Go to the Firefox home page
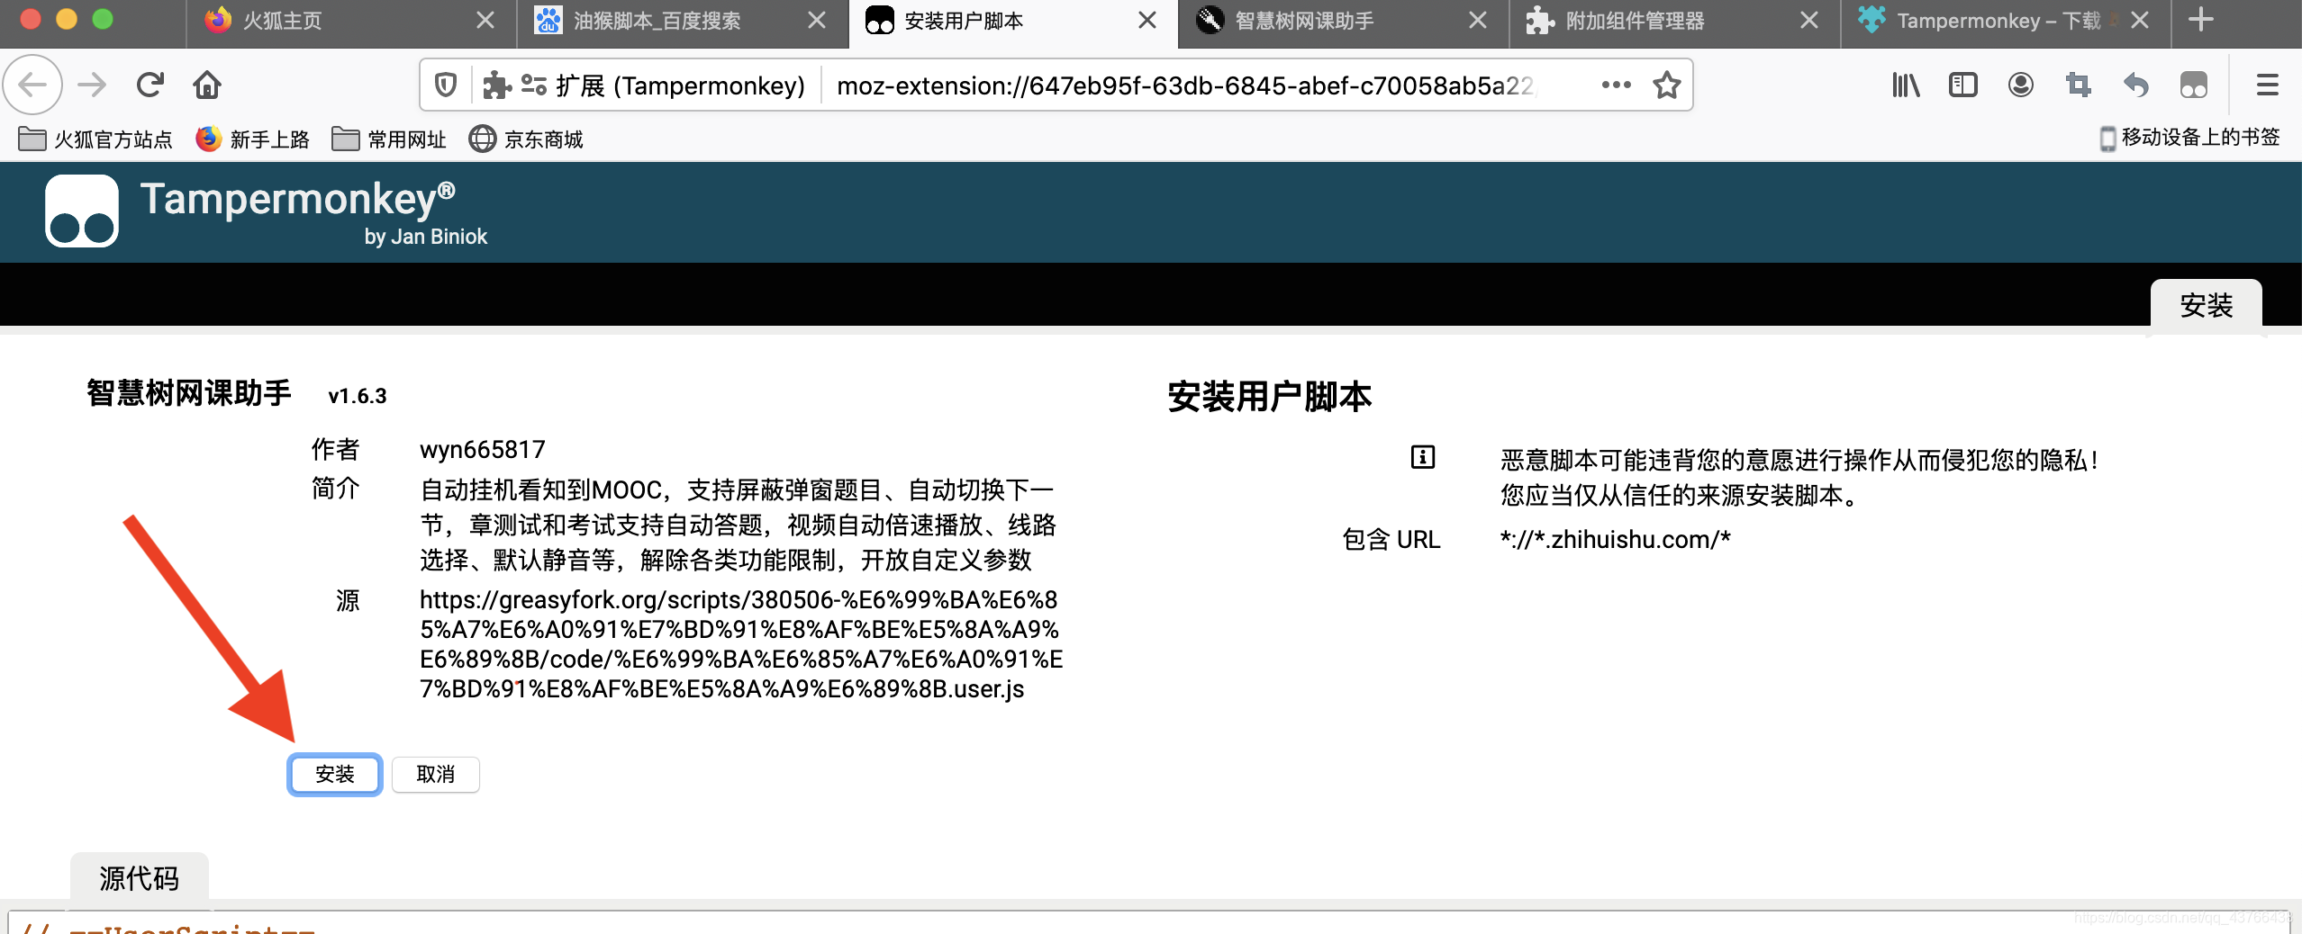2302x934 pixels. click(207, 85)
